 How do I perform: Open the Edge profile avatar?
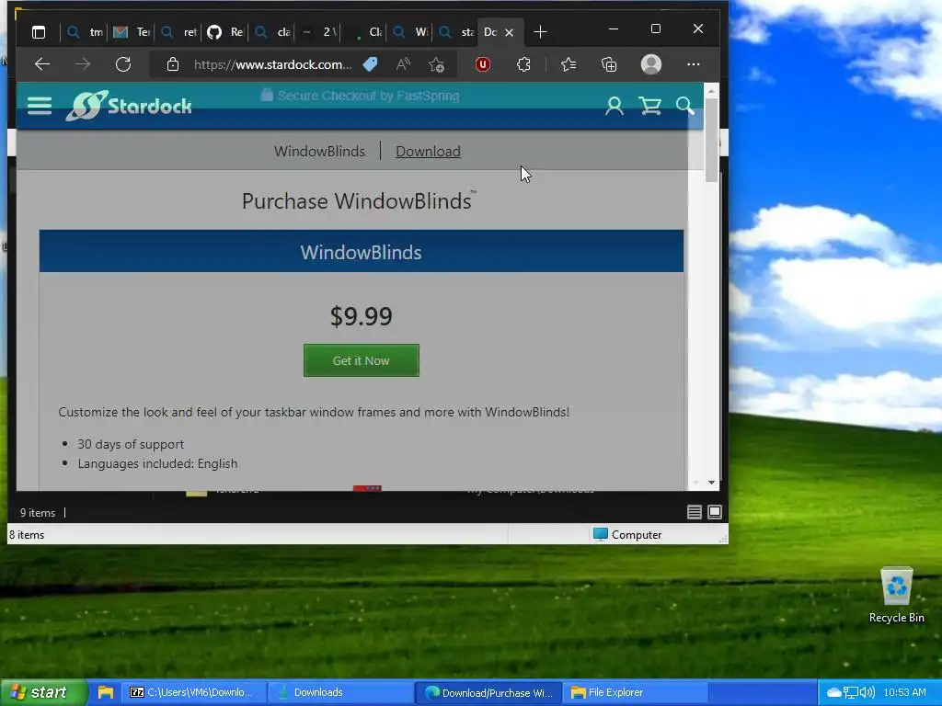651,64
